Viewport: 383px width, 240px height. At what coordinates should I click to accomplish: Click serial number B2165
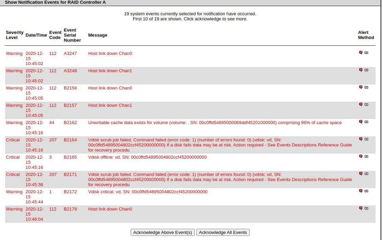(x=70, y=157)
